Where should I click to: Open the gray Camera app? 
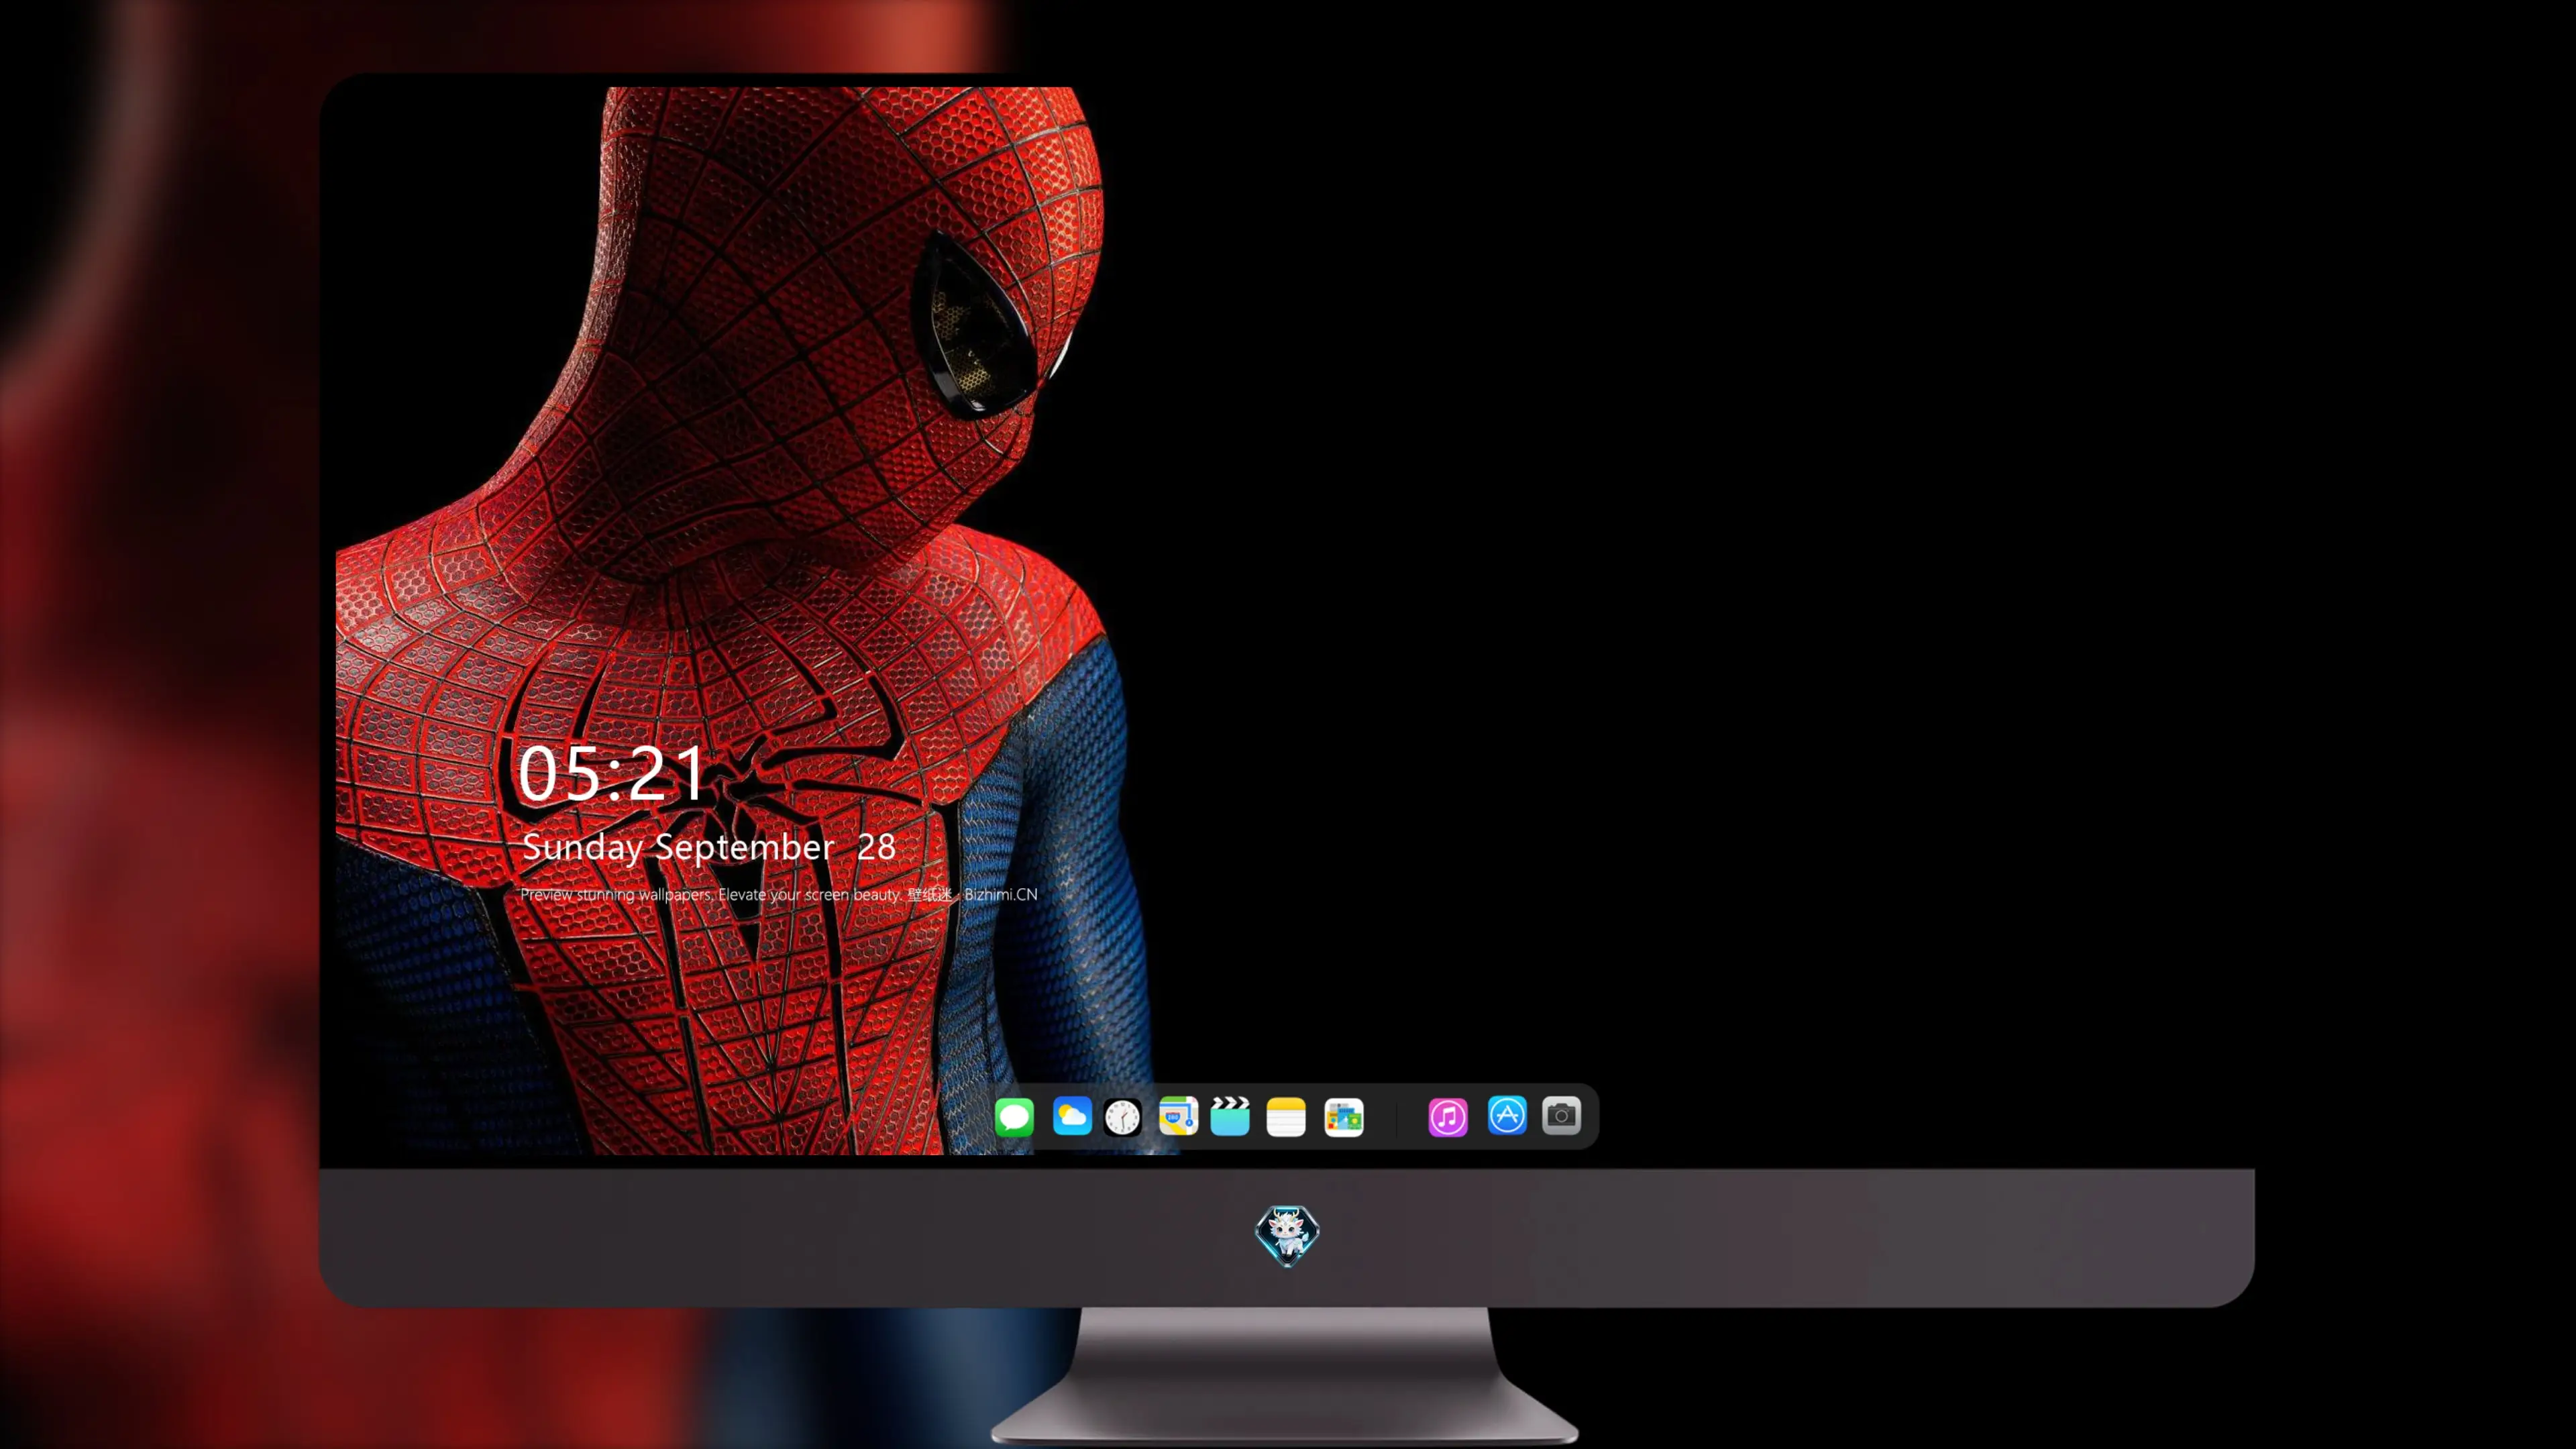tap(1561, 1115)
